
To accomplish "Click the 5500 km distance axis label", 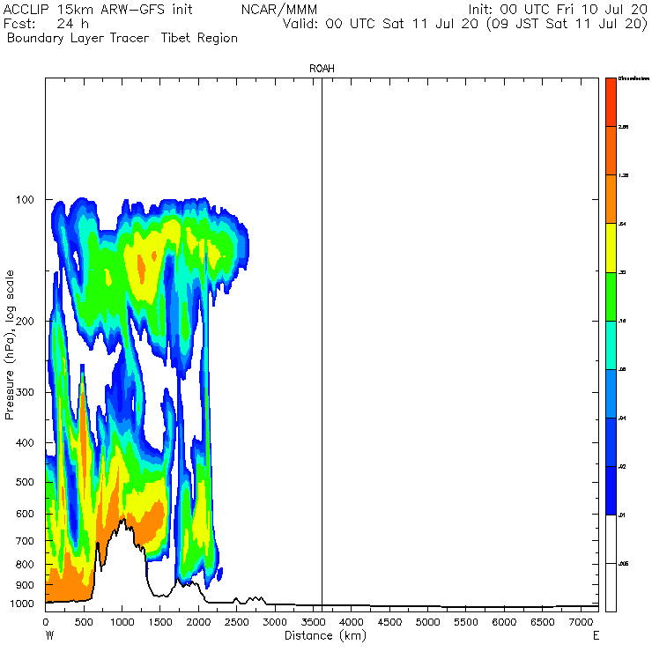I will click(x=466, y=622).
